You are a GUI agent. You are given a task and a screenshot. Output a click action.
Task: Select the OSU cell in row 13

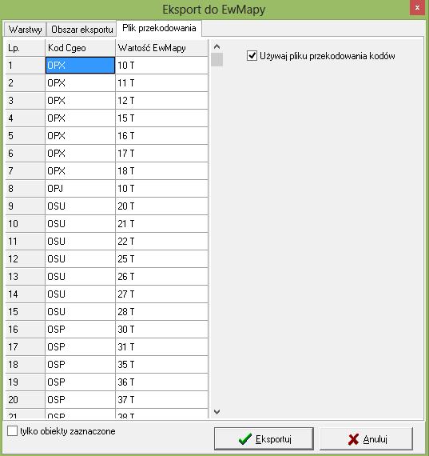pos(80,277)
